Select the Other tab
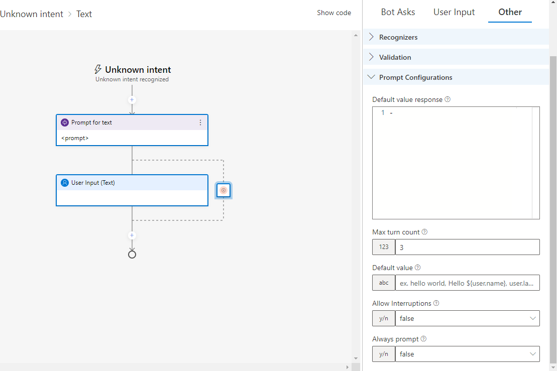 [x=510, y=12]
